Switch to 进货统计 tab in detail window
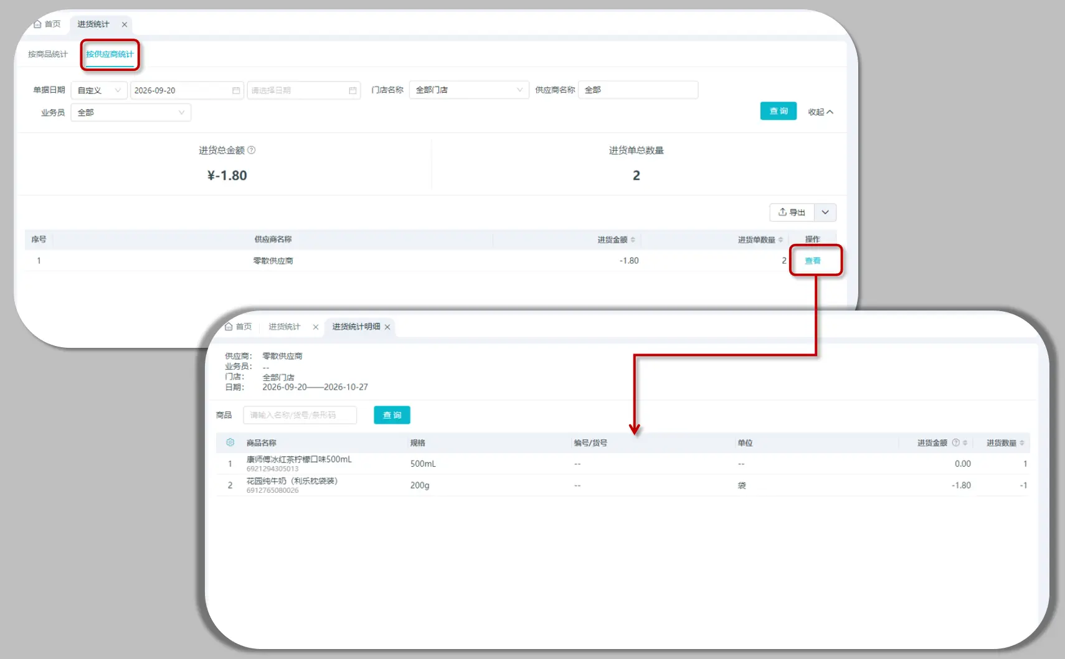 tap(285, 327)
